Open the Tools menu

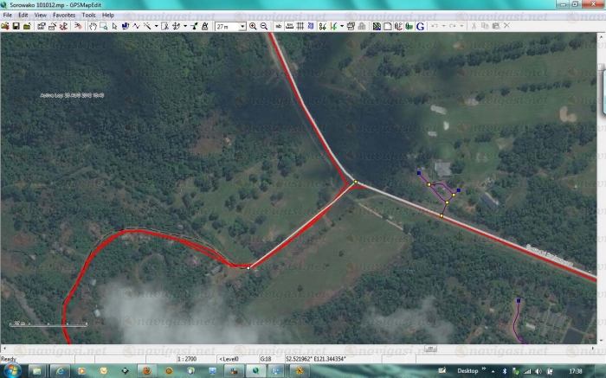point(88,15)
